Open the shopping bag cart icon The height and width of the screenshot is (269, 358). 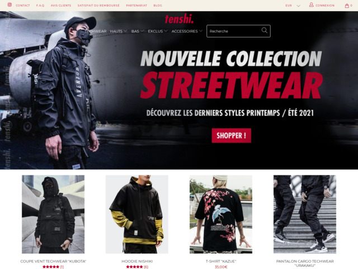pos(347,6)
